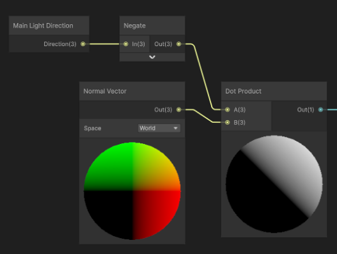Click the Space label in Normal Vector
Screen dimensions: 337x254
point(93,128)
